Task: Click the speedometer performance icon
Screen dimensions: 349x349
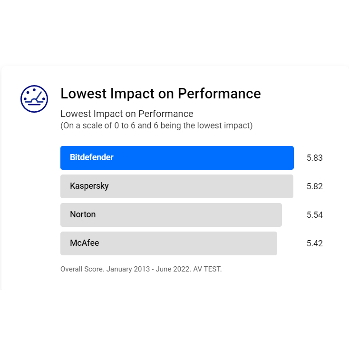Action: click(x=34, y=99)
